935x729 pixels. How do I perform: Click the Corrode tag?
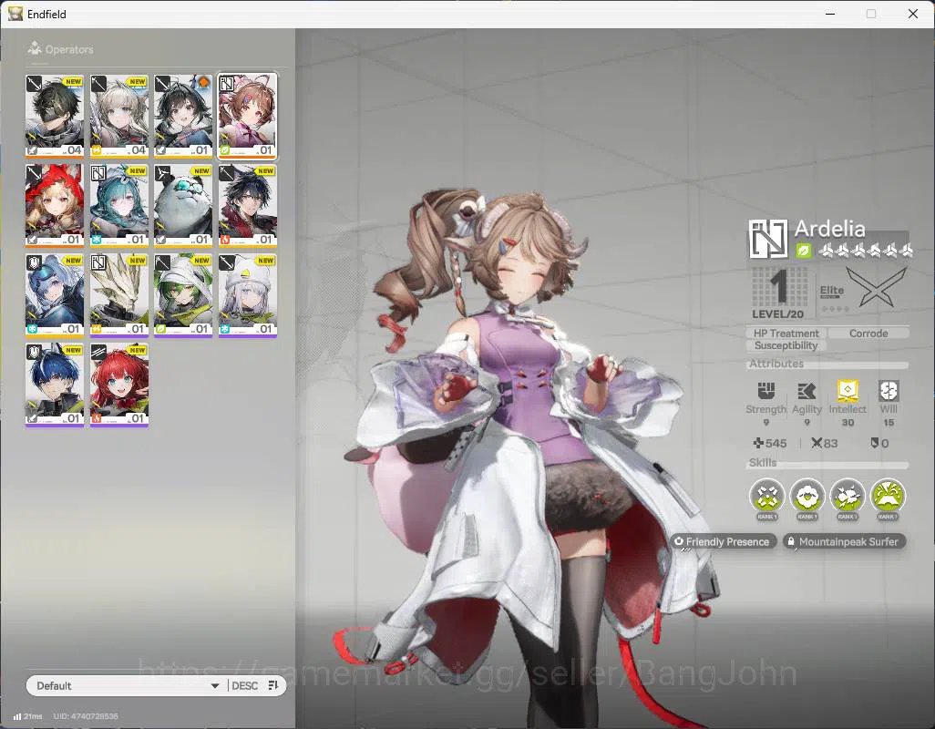[x=868, y=334]
